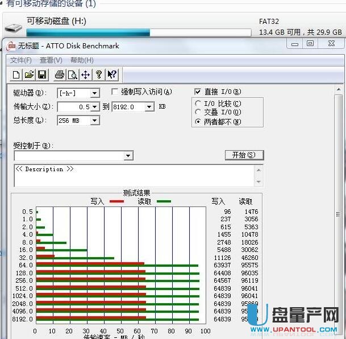Viewport: 346px width, 339px height.
Task: Click the question mark About icon
Action: (x=99, y=75)
